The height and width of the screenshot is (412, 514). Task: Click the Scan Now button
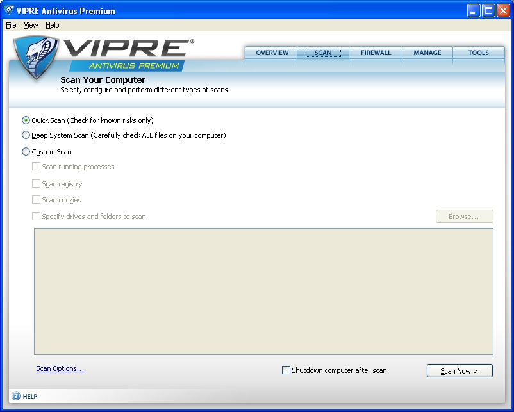(460, 371)
